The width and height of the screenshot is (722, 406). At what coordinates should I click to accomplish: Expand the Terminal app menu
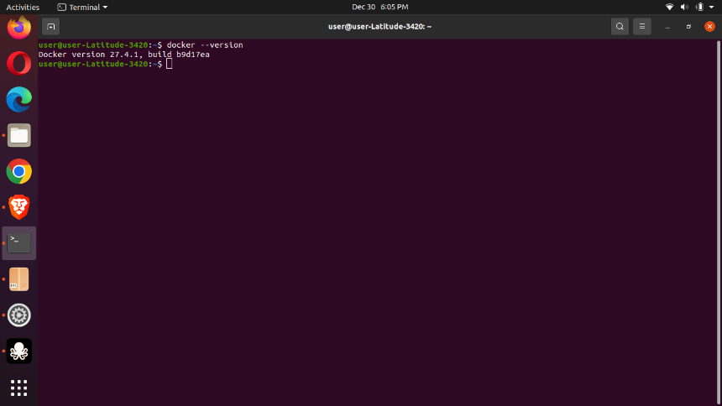[x=82, y=7]
